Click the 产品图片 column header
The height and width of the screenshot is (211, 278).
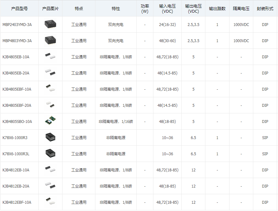[50, 9]
